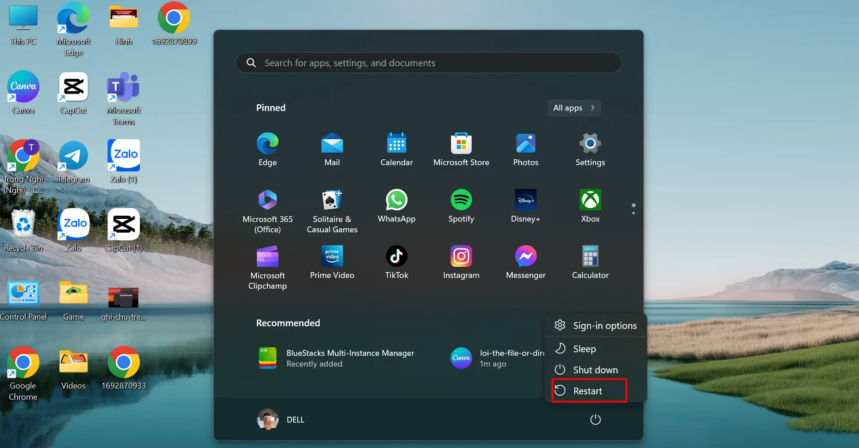Click the Start menu search field
The height and width of the screenshot is (448, 859).
pyautogui.click(x=429, y=63)
